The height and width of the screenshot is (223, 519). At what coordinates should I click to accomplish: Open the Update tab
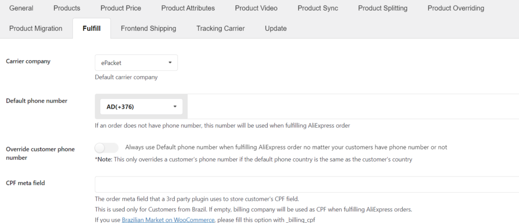click(276, 28)
